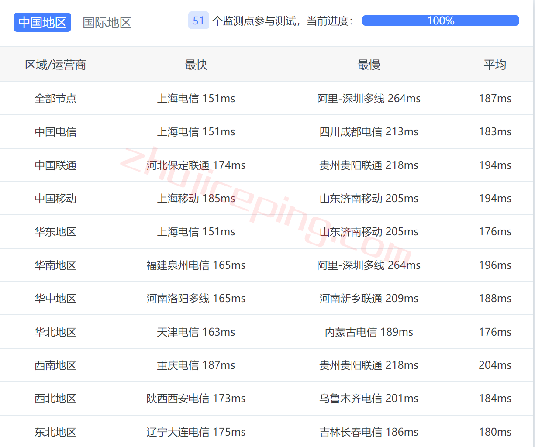Click the 重庆电信 187ms cell
This screenshot has height=447, width=535.
pyautogui.click(x=196, y=365)
